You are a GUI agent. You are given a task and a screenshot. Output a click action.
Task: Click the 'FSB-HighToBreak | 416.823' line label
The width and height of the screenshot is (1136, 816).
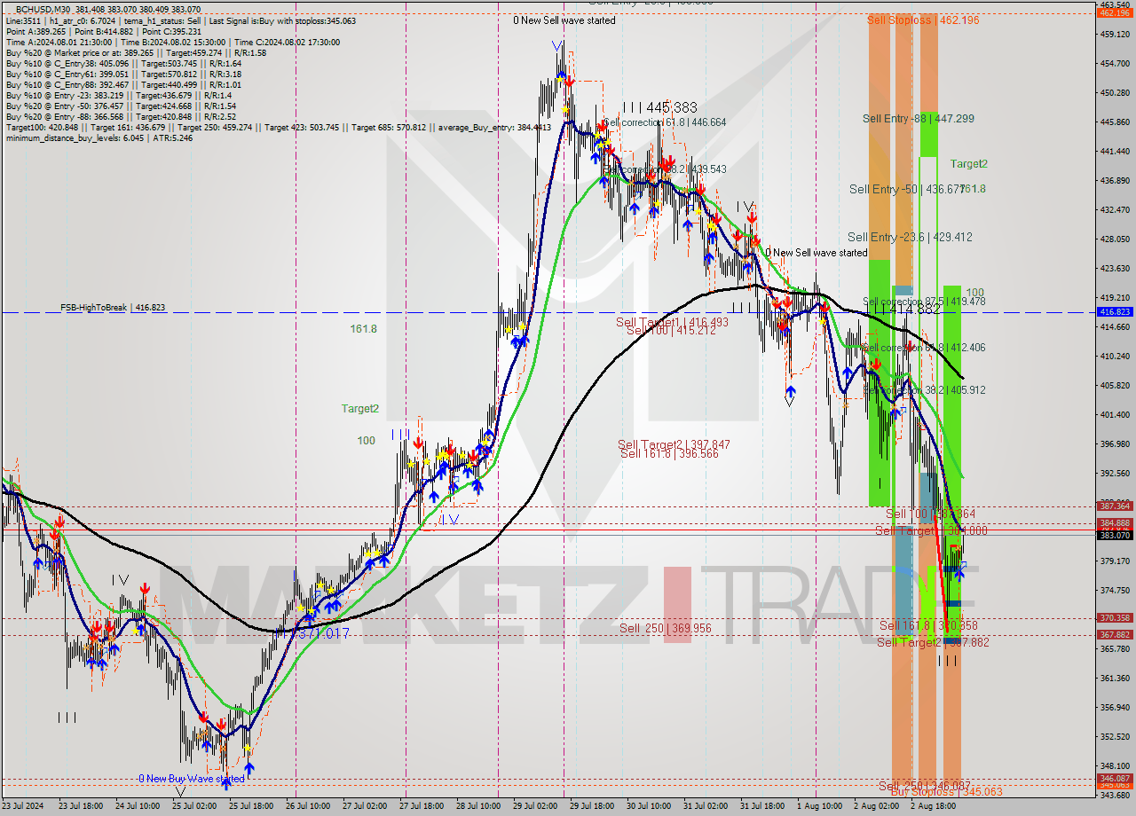coord(113,307)
